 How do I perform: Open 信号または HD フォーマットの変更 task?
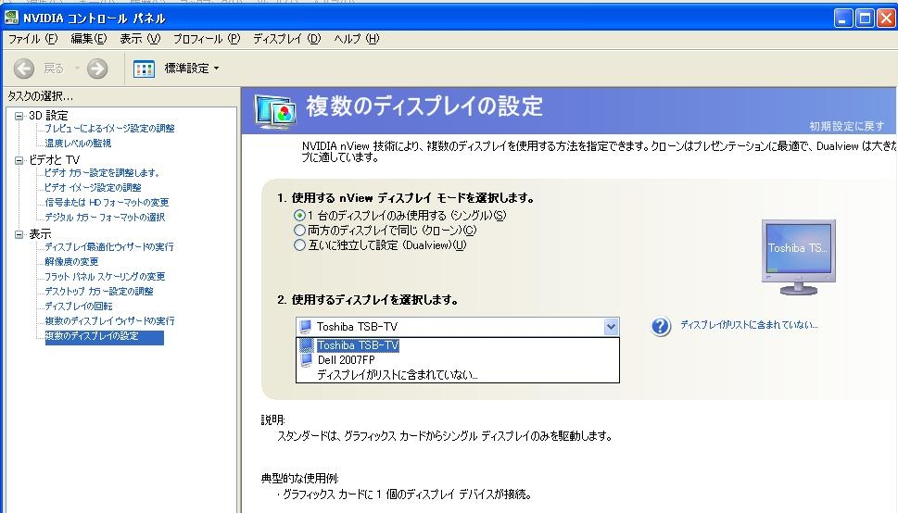(108, 203)
